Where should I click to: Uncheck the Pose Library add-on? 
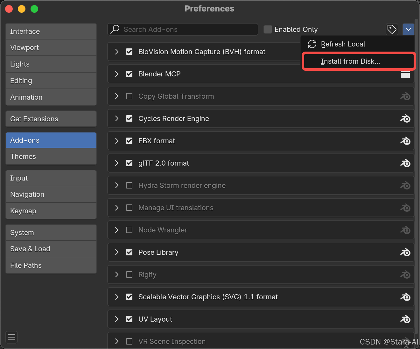[x=129, y=252]
